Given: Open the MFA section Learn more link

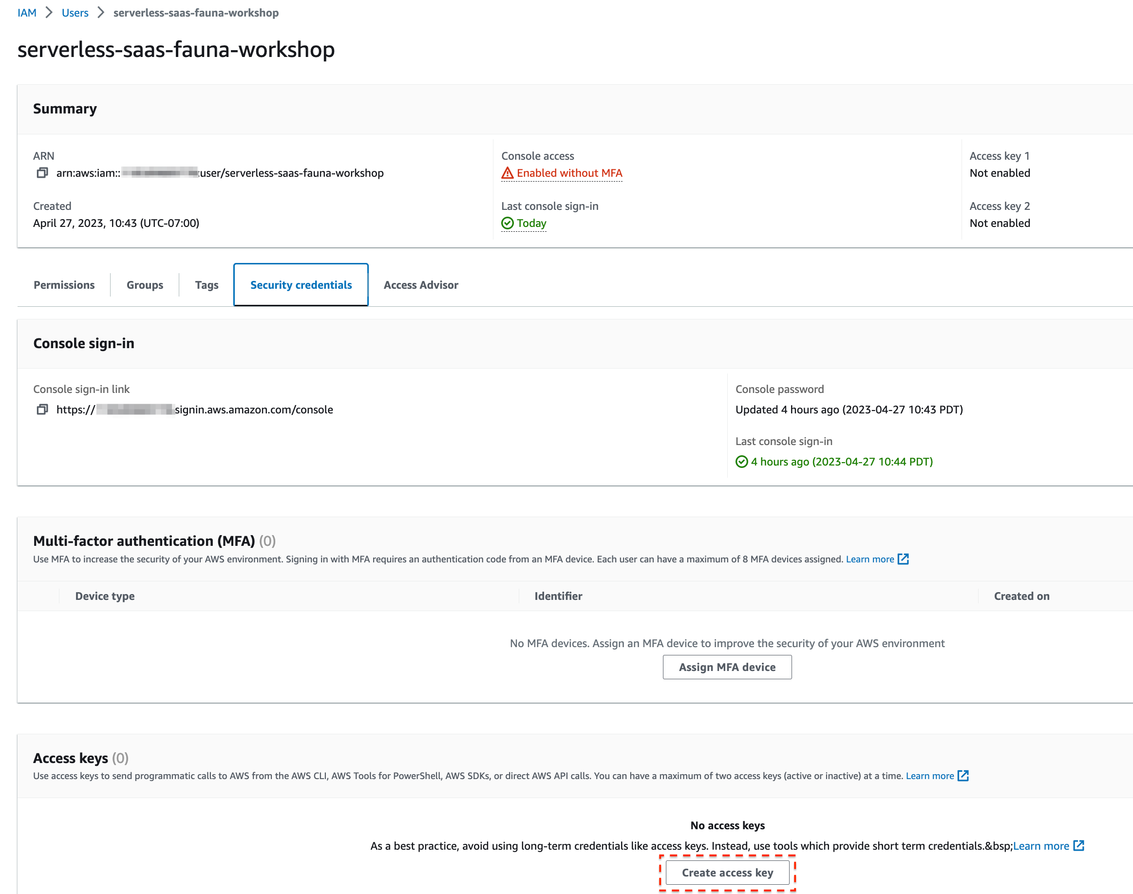Looking at the screenshot, I should (x=869, y=559).
